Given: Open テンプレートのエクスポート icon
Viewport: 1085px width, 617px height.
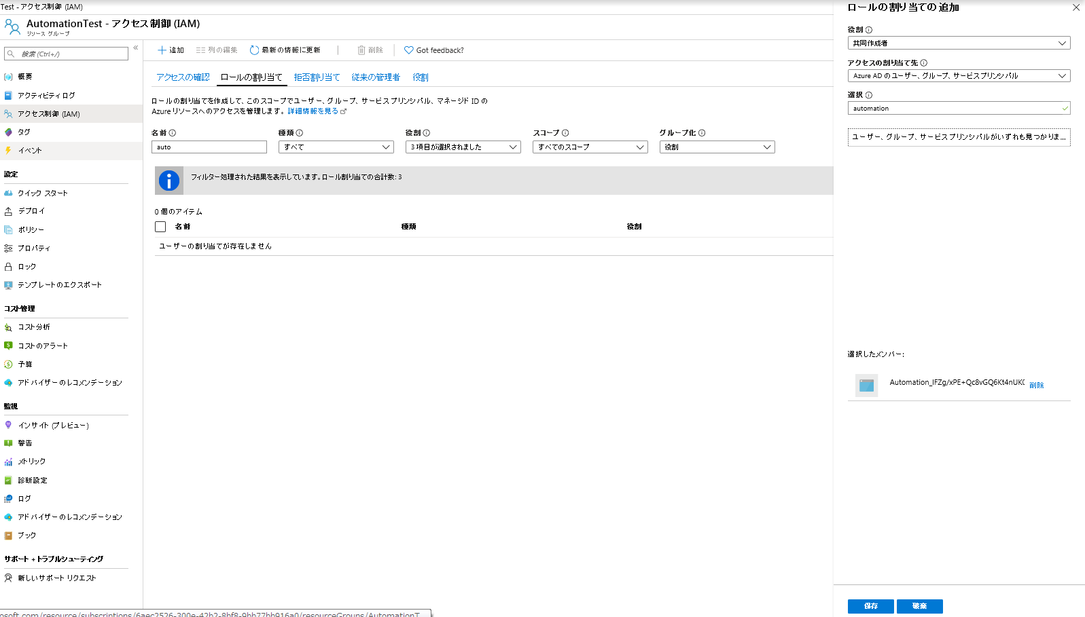Looking at the screenshot, I should click(8, 285).
